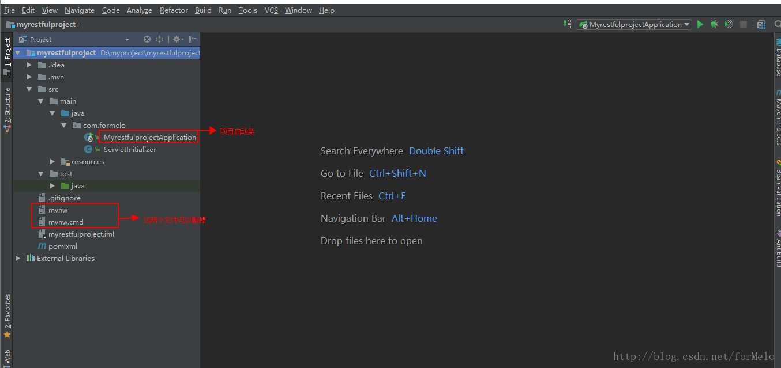
Task: Click the ServletInitializer class icon
Action: (x=88, y=149)
